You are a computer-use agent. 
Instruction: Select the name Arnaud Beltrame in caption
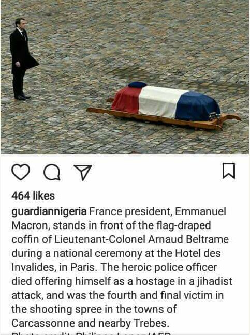point(188,239)
